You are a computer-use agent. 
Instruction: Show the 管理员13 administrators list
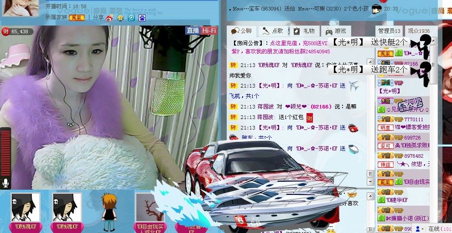coord(390,31)
